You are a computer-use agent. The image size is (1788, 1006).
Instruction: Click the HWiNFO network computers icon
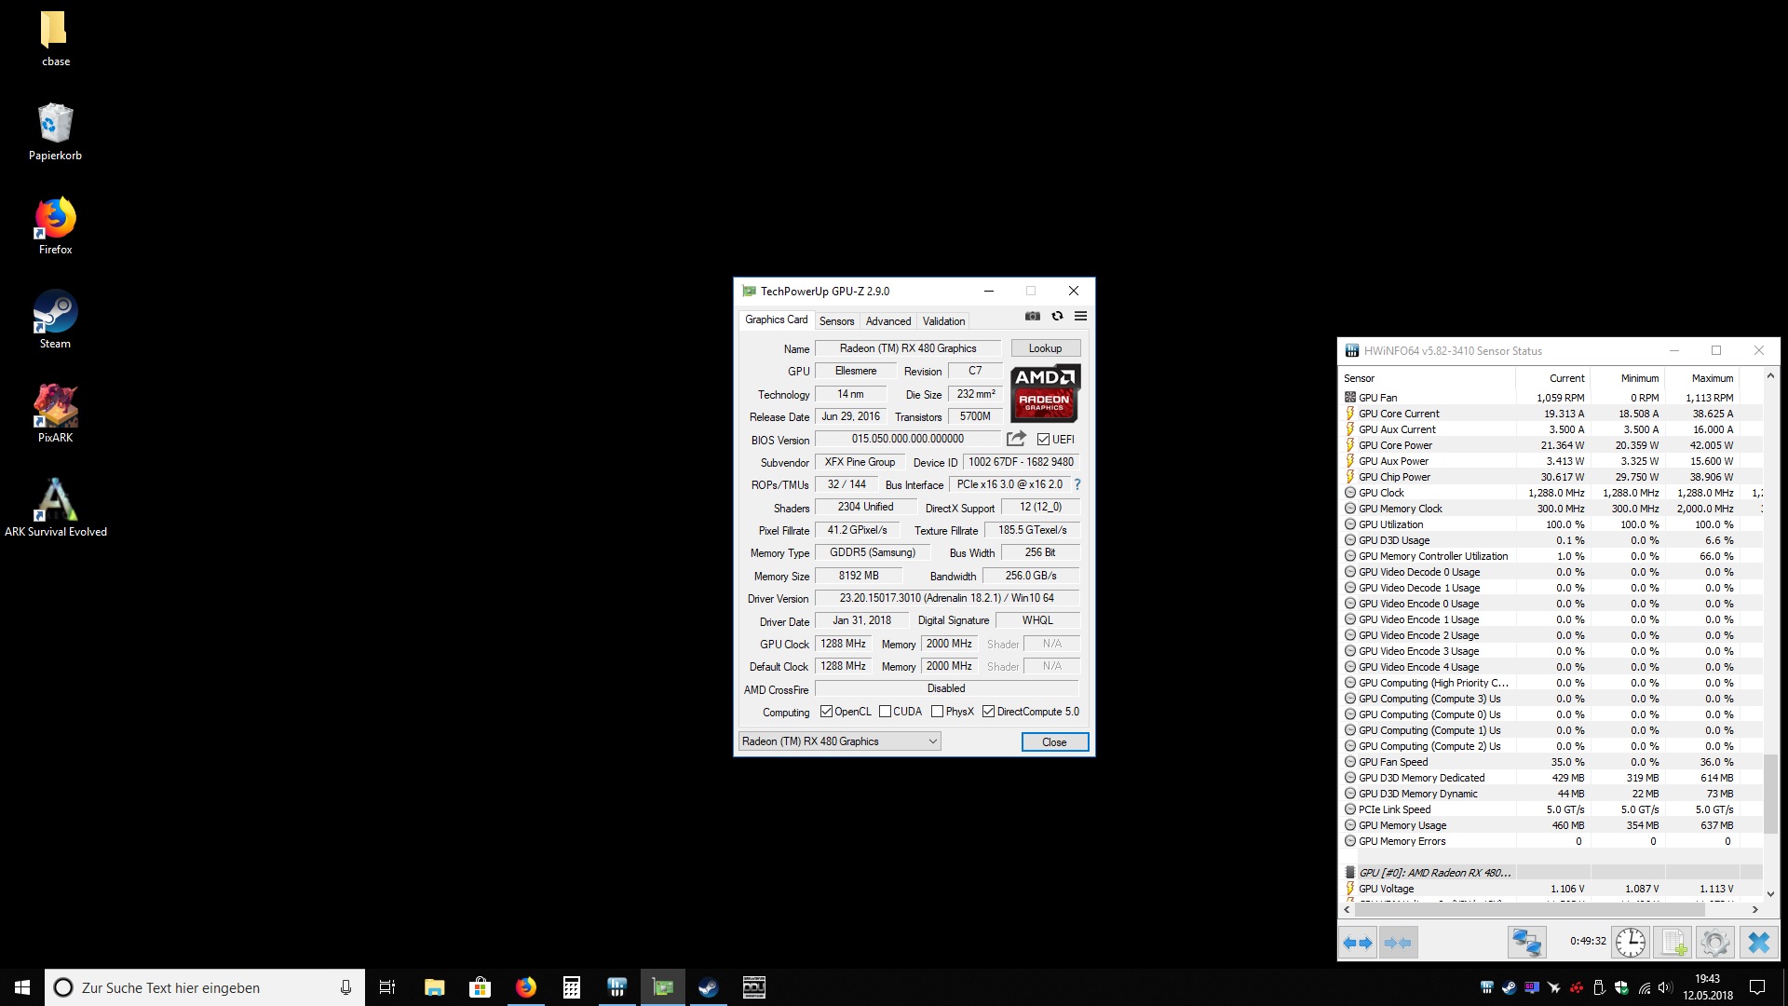1526,943
